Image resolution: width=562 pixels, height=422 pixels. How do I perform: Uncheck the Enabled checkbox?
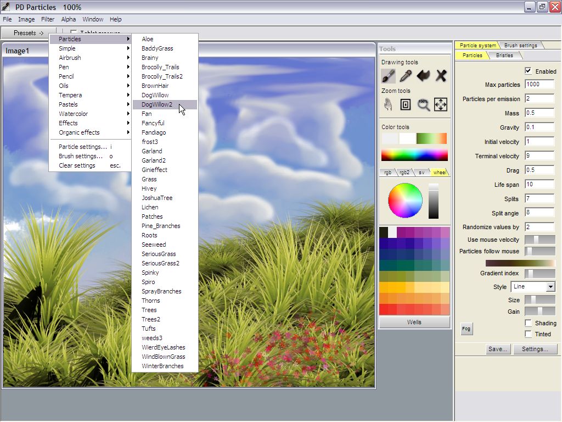click(x=528, y=71)
